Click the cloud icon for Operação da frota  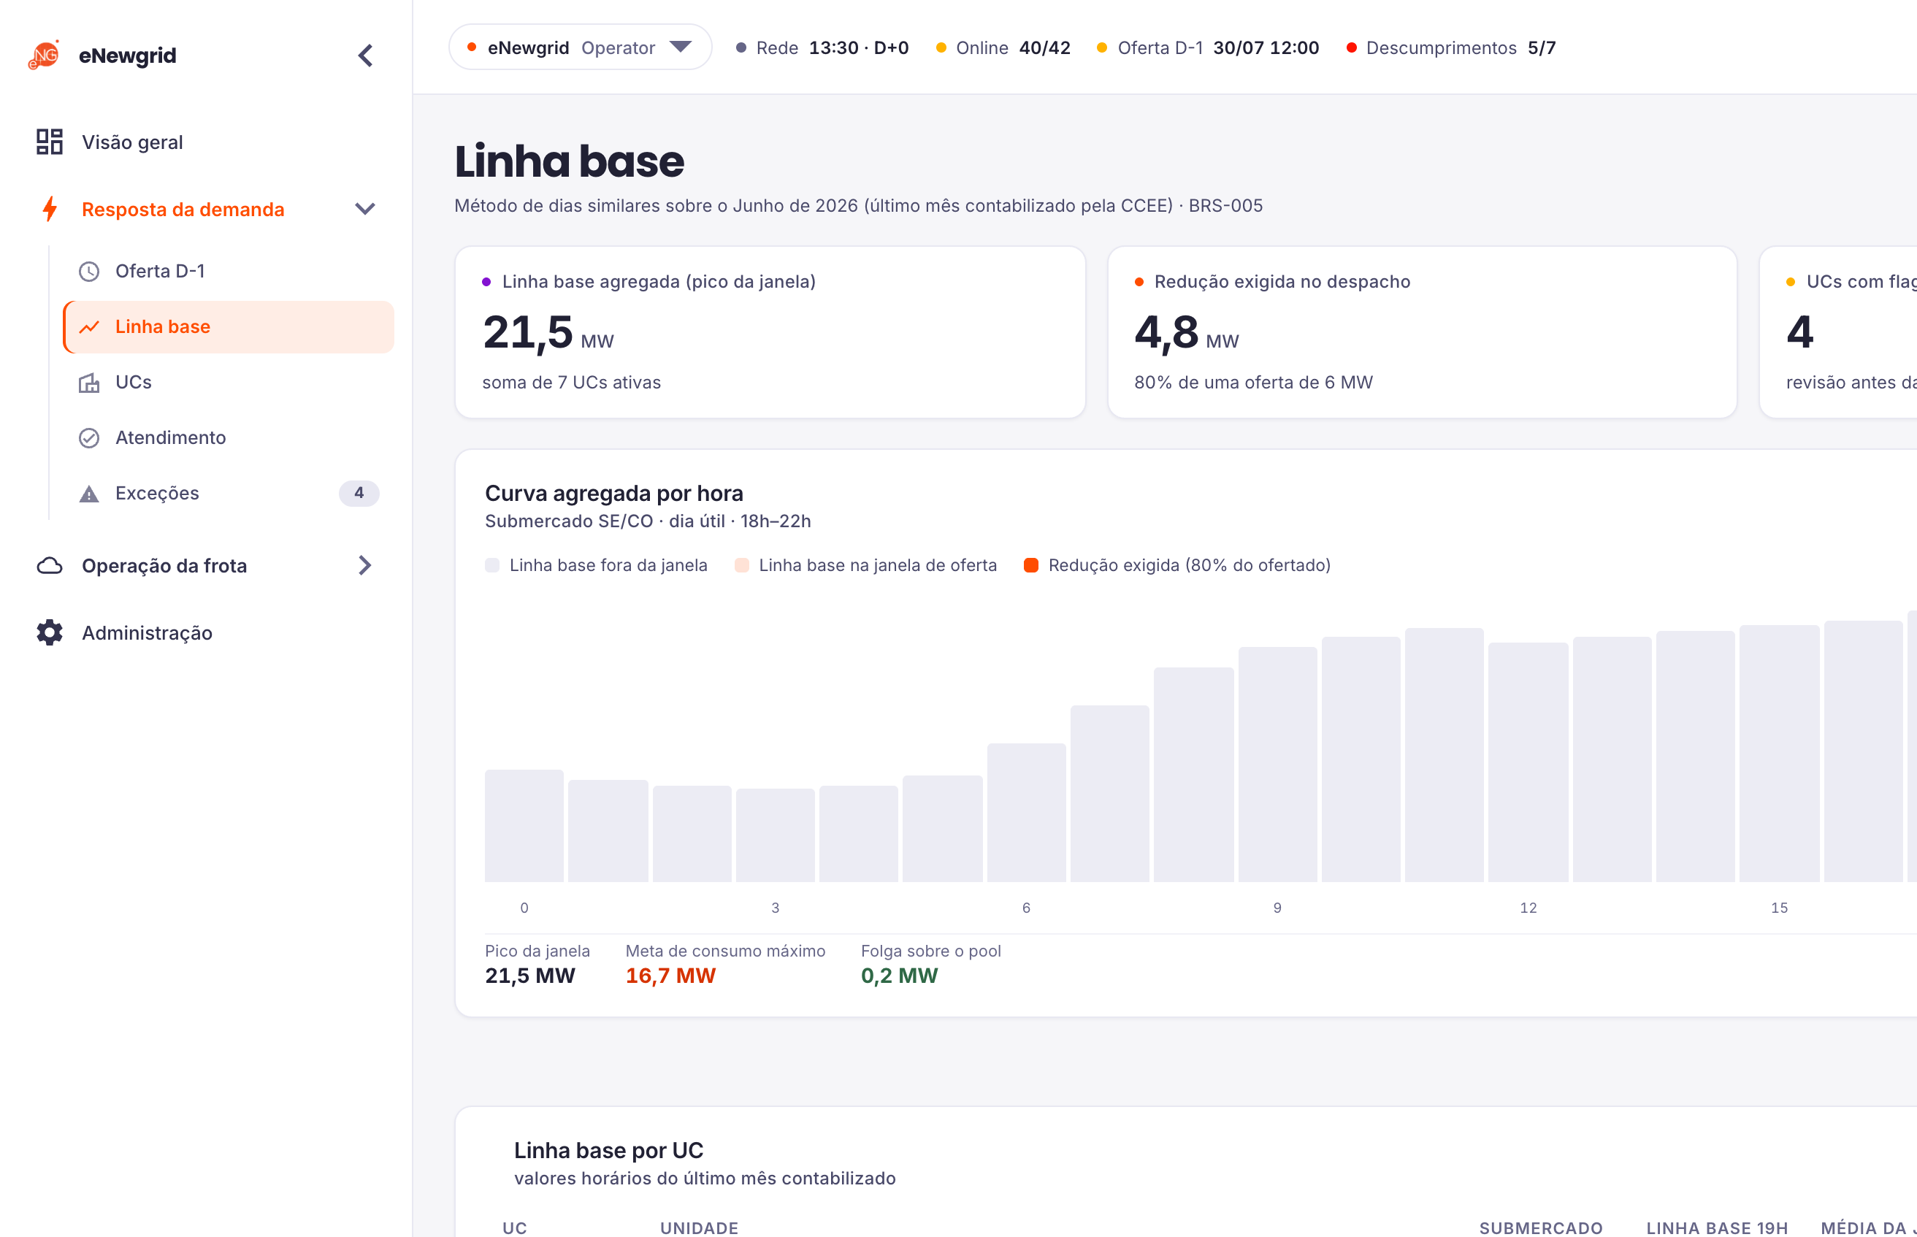(49, 565)
